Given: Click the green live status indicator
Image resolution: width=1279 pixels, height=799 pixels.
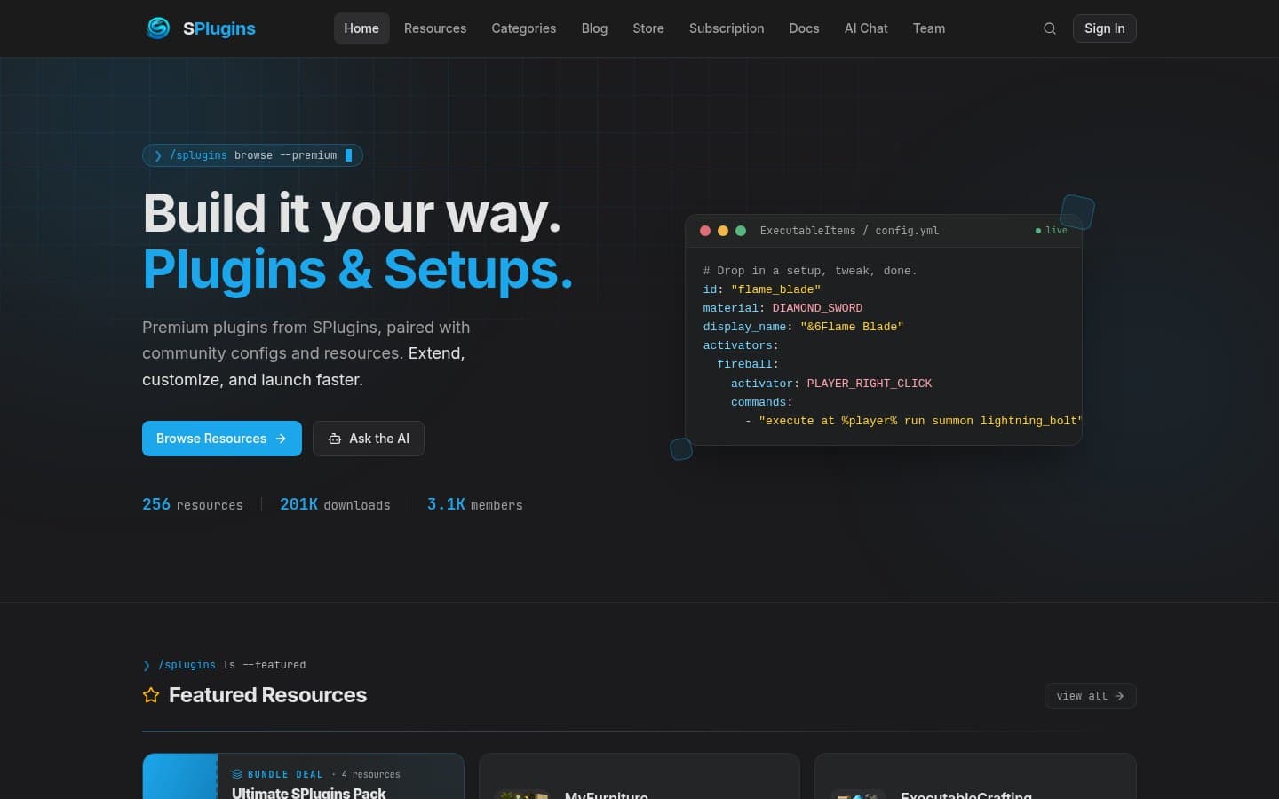Looking at the screenshot, I should [x=1052, y=231].
